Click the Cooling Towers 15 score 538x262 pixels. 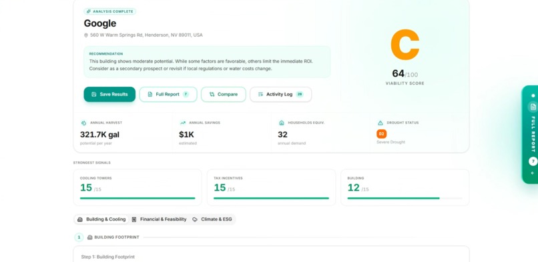point(86,188)
